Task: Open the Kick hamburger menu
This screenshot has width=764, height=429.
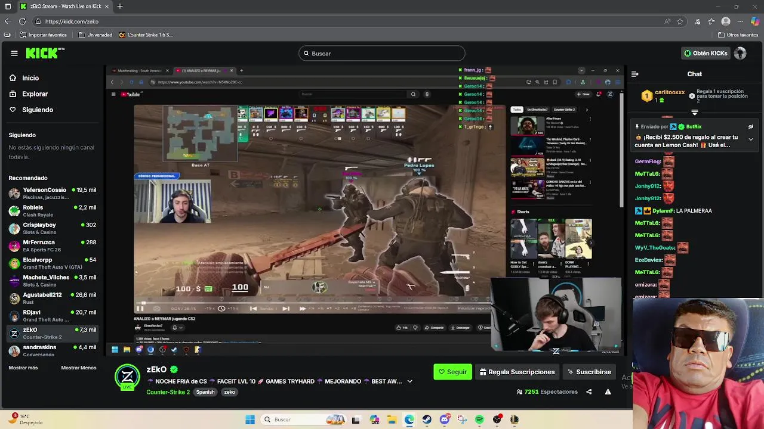Action: [x=14, y=53]
